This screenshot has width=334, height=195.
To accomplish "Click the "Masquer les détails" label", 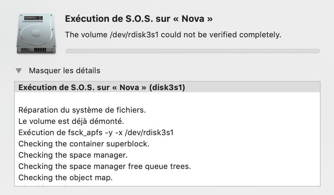I will (64, 70).
